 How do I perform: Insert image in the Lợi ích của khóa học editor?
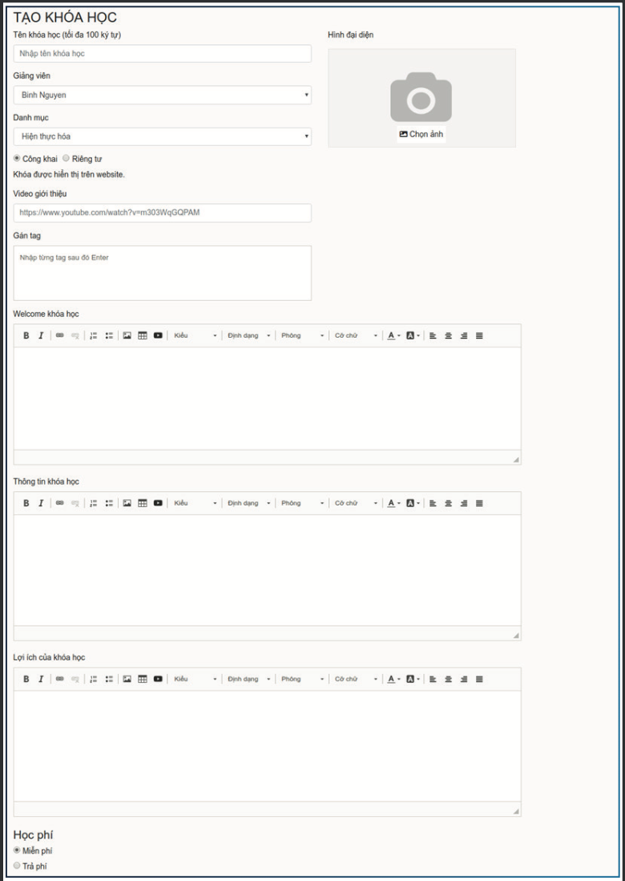[127, 679]
